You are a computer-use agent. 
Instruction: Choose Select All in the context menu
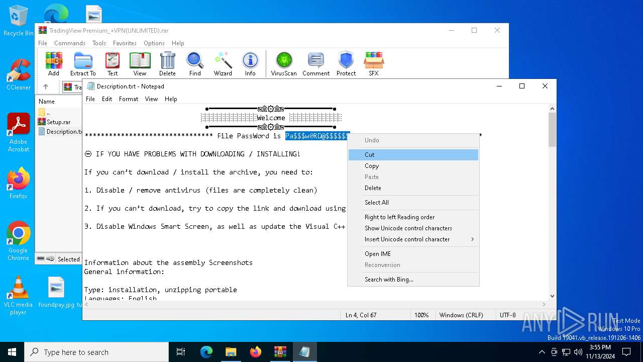pos(413,203)
